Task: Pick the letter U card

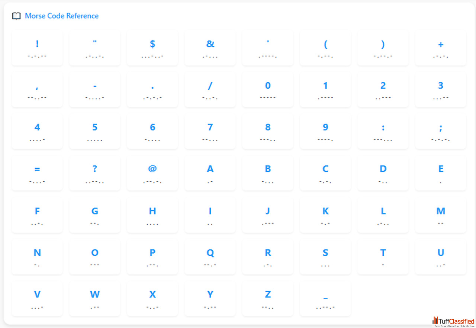Action: [x=441, y=257]
